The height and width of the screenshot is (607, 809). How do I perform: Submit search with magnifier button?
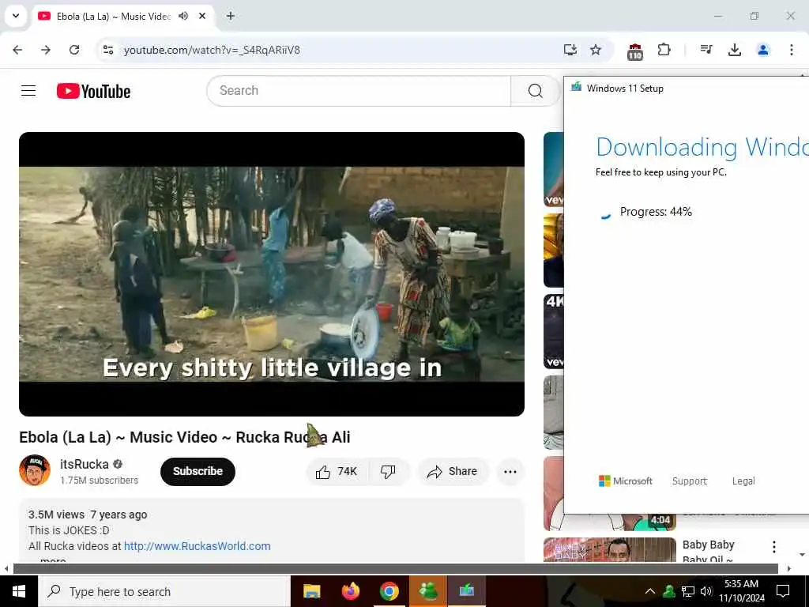pos(535,91)
